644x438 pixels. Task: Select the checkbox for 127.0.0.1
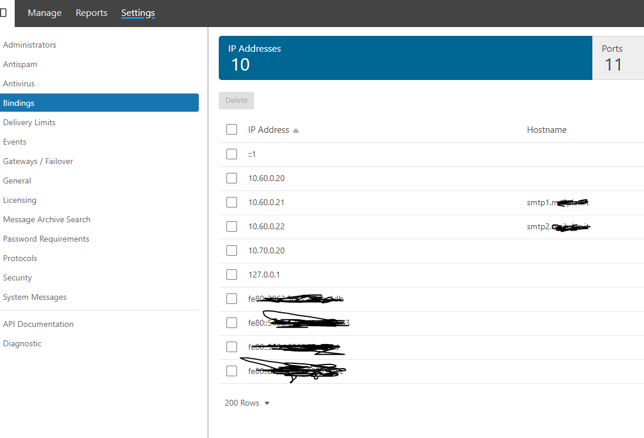232,275
